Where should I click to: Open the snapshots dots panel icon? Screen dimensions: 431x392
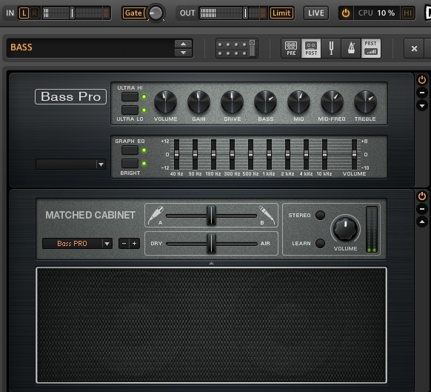point(237,48)
